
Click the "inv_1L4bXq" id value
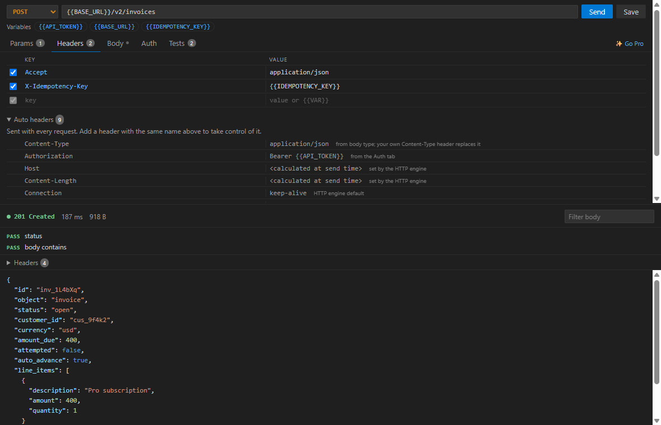point(59,290)
